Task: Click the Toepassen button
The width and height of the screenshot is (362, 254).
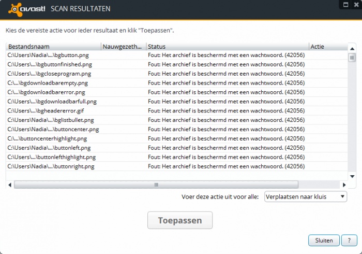Action: pos(180,220)
